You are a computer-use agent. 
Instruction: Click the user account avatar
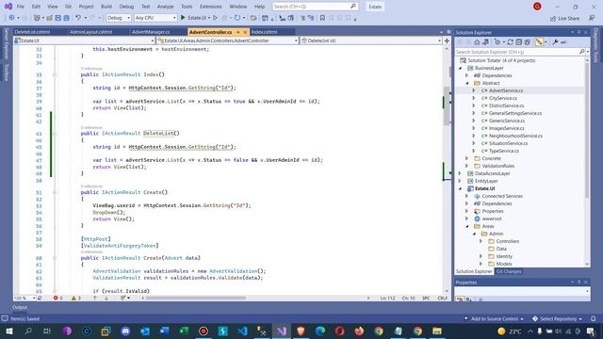pos(537,7)
